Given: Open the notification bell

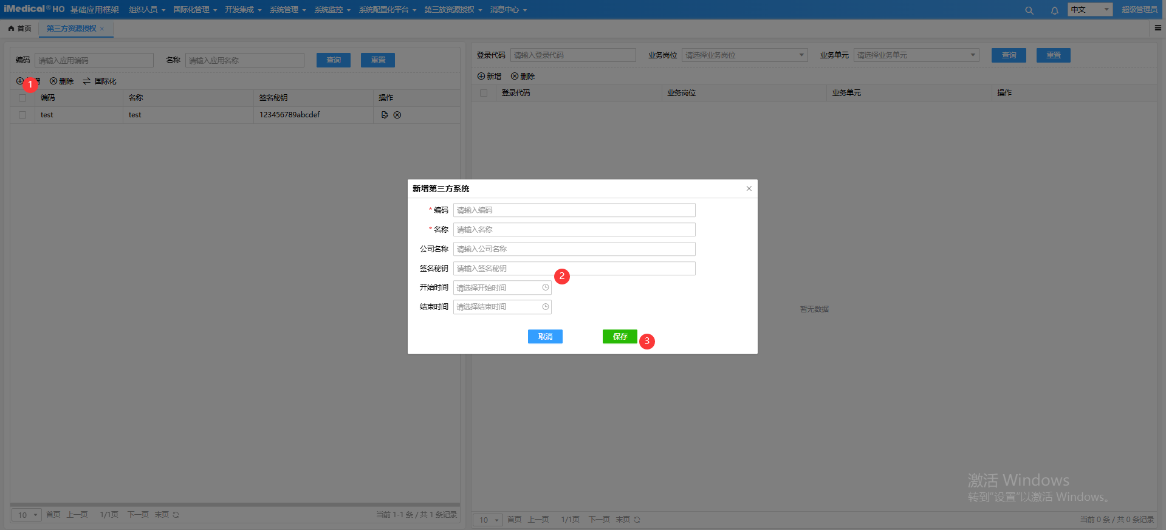Looking at the screenshot, I should 1054,10.
